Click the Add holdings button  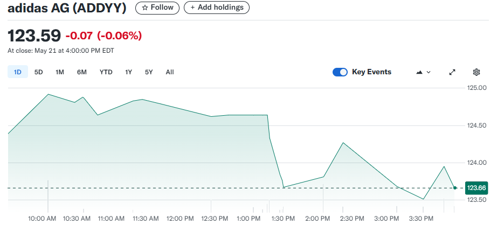pos(217,8)
